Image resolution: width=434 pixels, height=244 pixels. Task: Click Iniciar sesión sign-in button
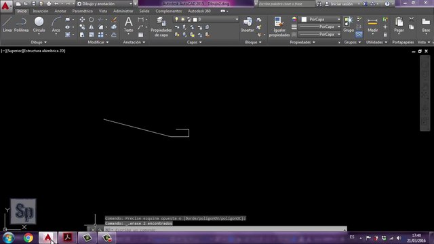pyautogui.click(x=342, y=4)
